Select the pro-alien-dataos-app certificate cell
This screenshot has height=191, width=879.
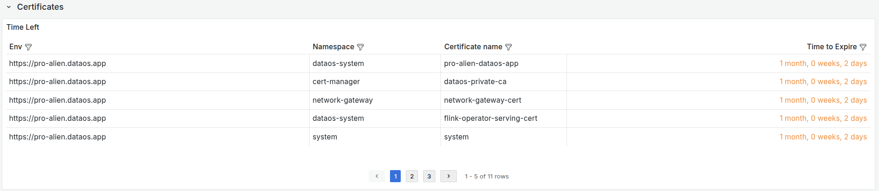[x=481, y=64]
